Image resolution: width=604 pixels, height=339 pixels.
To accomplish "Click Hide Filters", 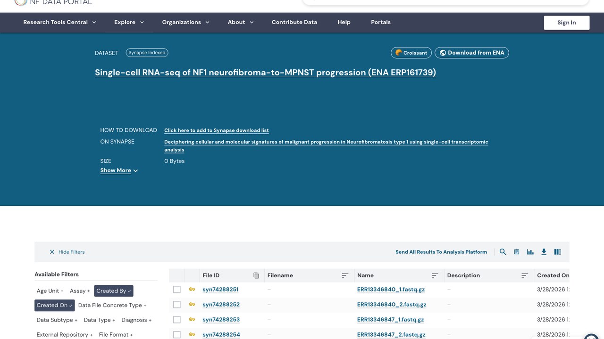I will (x=71, y=252).
